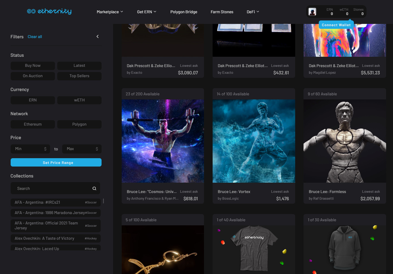Open Bruce Lee: Formless statue thumbnail
Viewport: 393px width, 274px height.
click(x=345, y=141)
